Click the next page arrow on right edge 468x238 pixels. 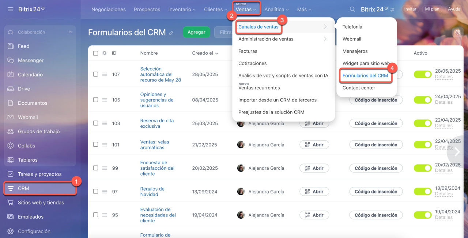(457, 152)
